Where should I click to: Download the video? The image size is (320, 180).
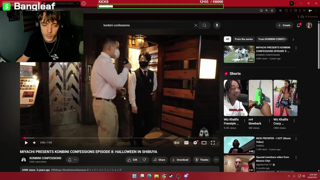tap(180, 160)
